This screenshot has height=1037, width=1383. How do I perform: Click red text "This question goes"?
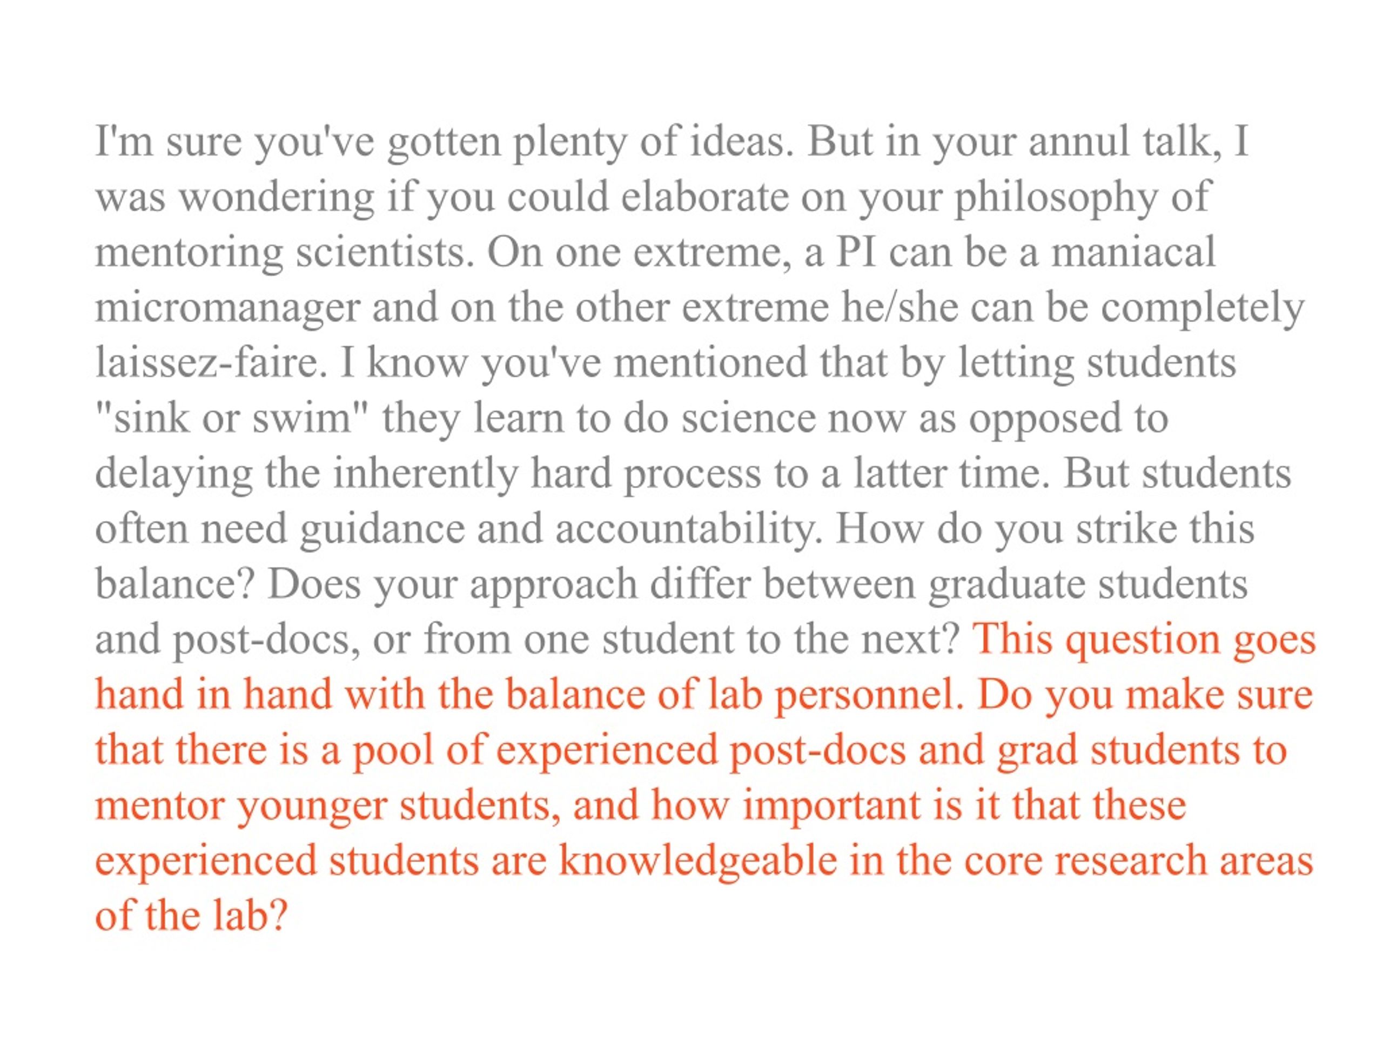(x=1144, y=641)
